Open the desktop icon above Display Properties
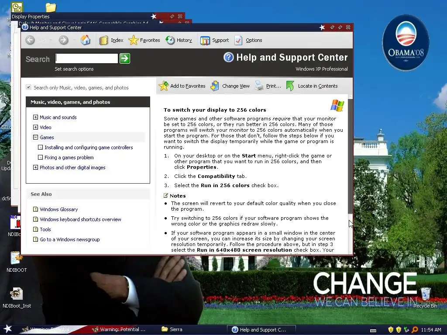Screen dimensions: 447x335 click(x=17, y=7)
